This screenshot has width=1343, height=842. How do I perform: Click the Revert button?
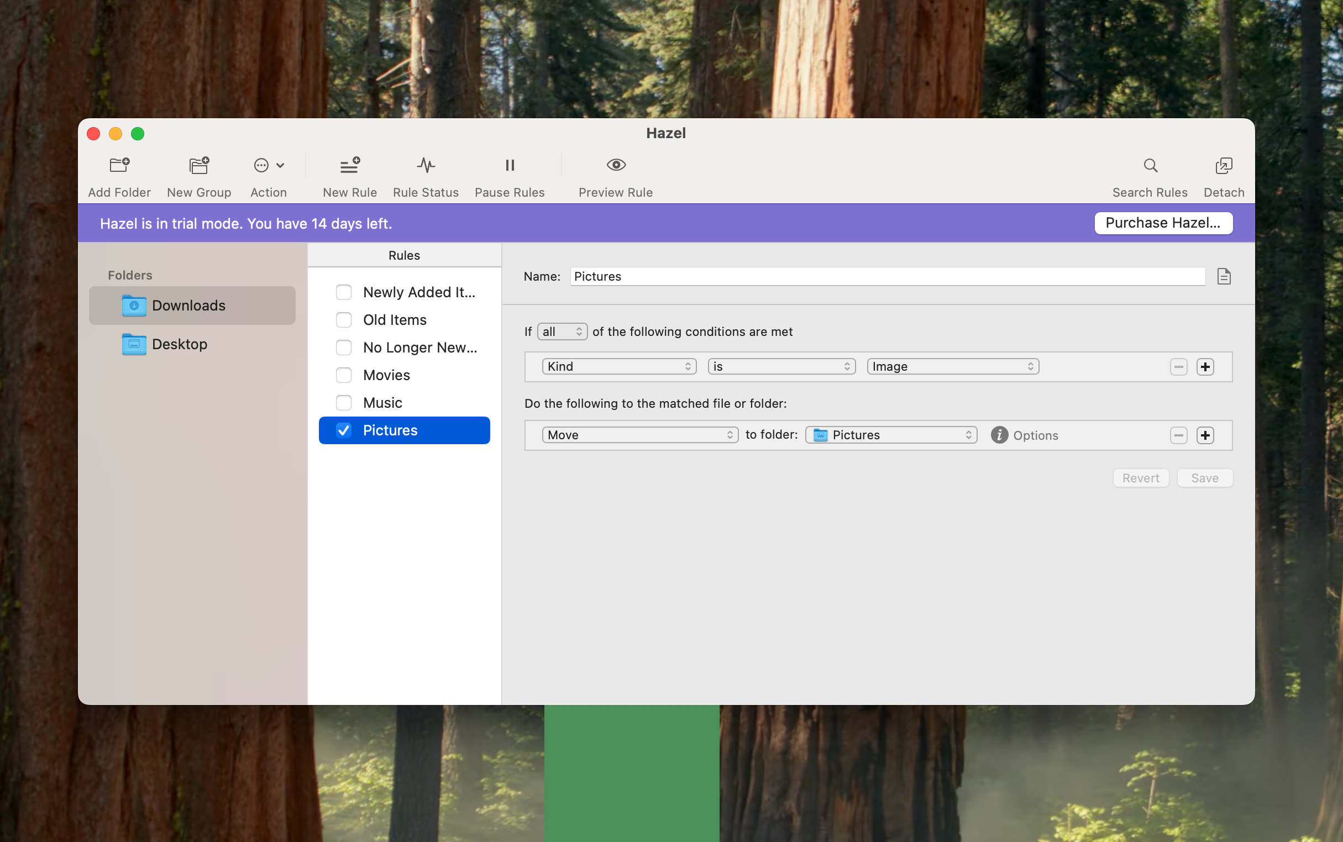pyautogui.click(x=1141, y=478)
